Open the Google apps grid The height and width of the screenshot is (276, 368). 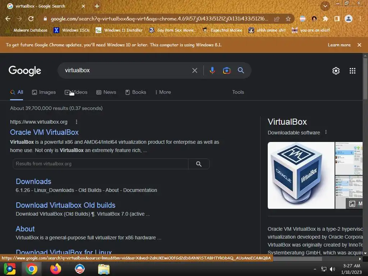[353, 71]
